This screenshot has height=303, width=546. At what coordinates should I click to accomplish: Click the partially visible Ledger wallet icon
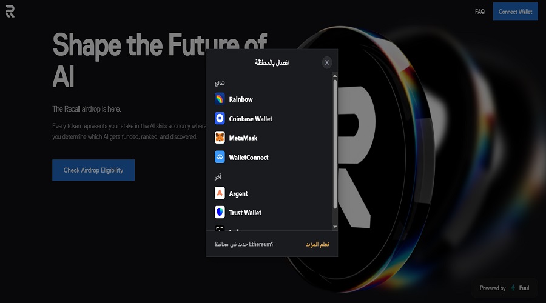tap(220, 228)
